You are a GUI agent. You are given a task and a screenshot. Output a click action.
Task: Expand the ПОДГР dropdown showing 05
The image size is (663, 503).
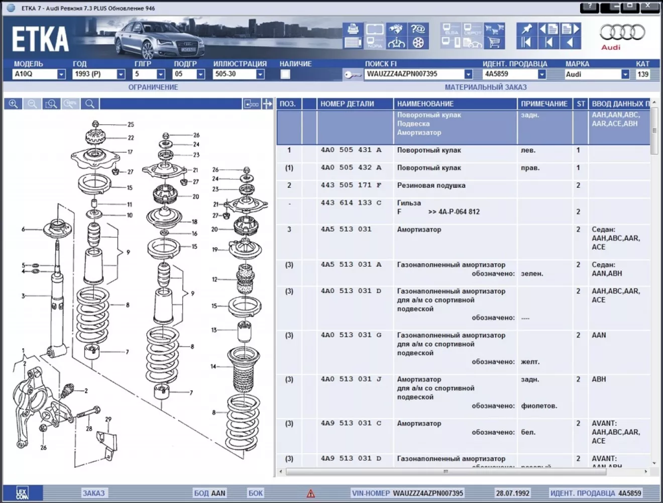coord(201,74)
